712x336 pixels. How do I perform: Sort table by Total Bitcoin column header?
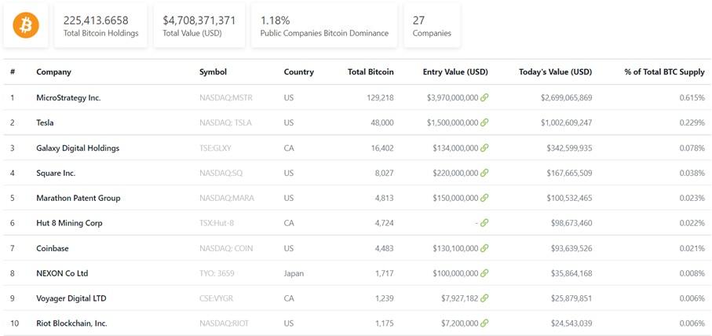[x=371, y=71]
